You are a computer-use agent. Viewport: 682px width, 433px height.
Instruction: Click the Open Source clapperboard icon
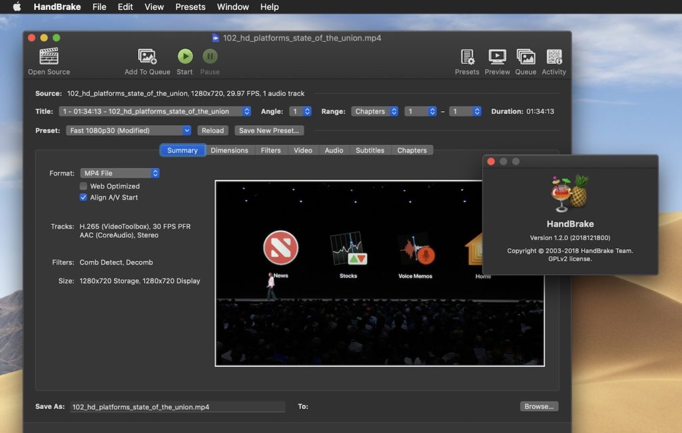point(49,57)
